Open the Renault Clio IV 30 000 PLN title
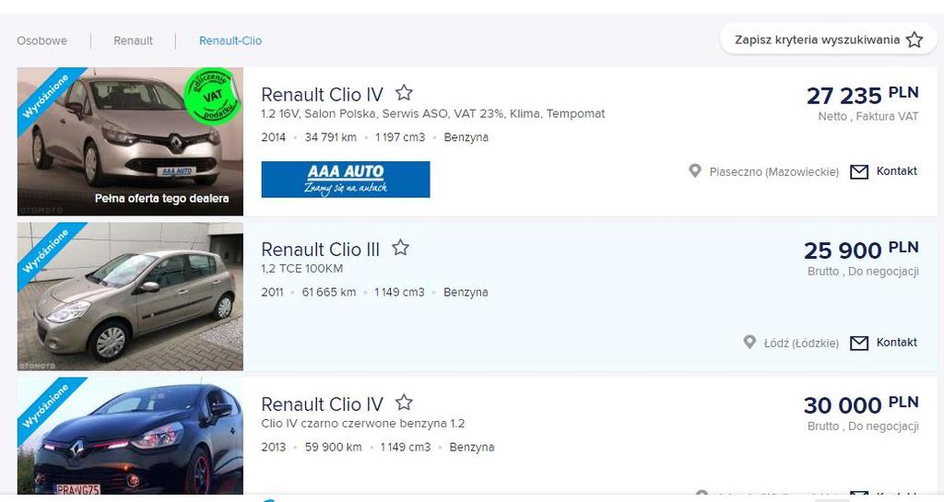Image resolution: width=944 pixels, height=502 pixels. click(x=322, y=404)
